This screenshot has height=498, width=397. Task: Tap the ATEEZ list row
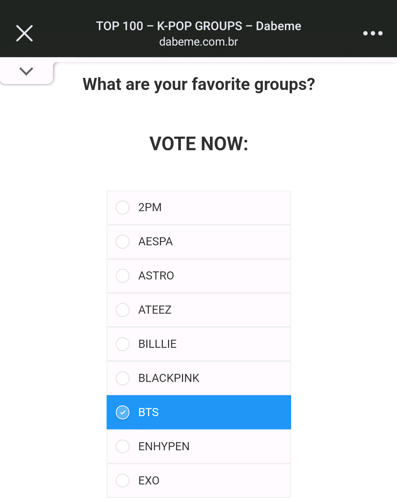(198, 310)
